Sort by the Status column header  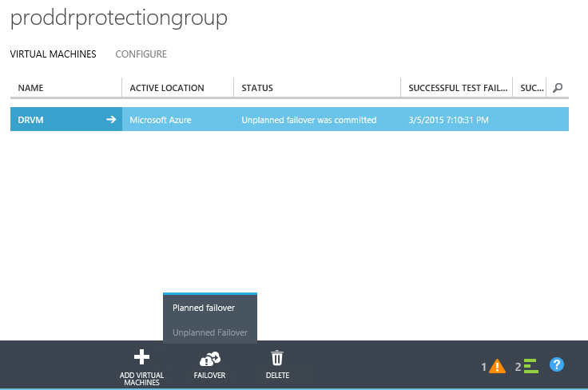tap(257, 88)
